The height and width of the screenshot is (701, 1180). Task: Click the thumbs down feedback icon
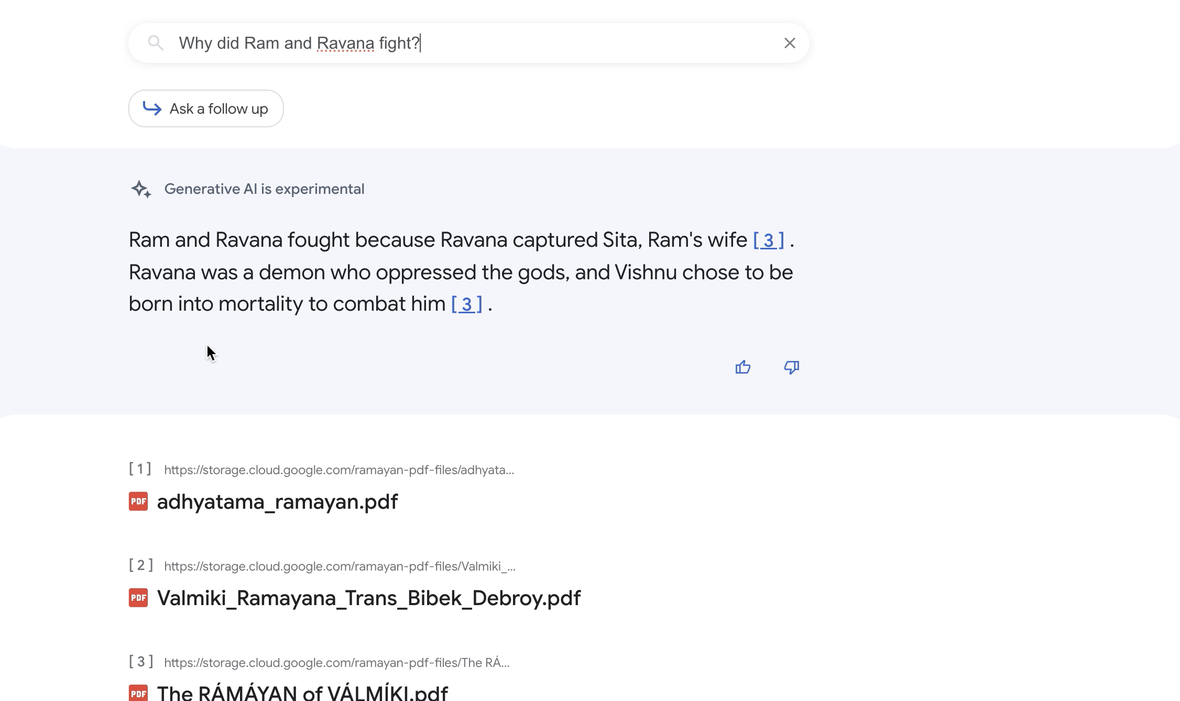(791, 367)
